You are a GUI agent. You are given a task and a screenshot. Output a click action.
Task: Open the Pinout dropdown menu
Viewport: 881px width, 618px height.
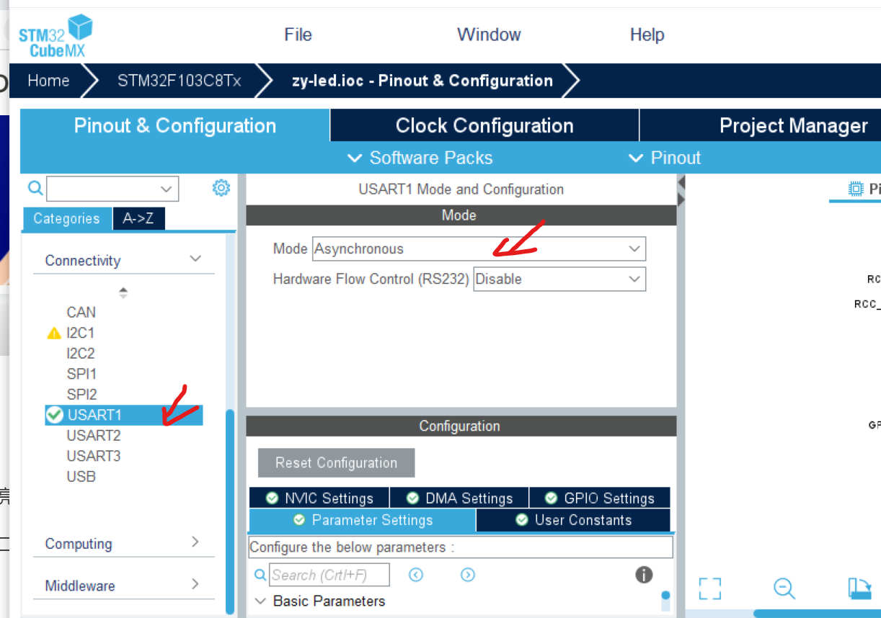coord(665,158)
